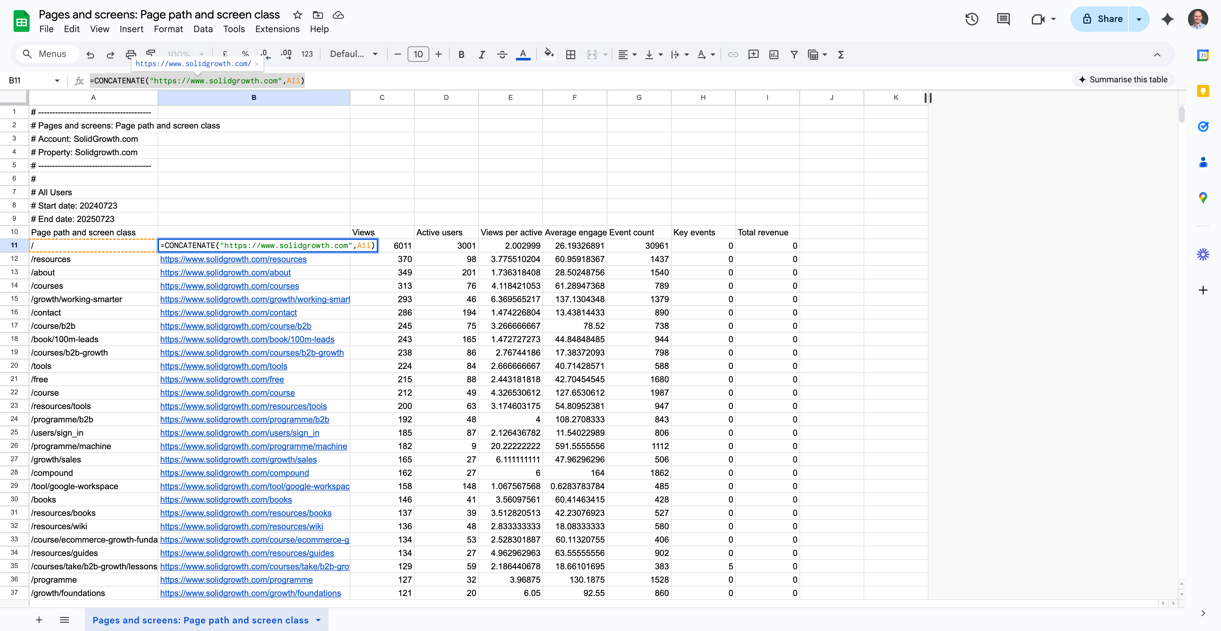The height and width of the screenshot is (631, 1221).
Task: Open the fill colour picker
Action: (x=549, y=54)
